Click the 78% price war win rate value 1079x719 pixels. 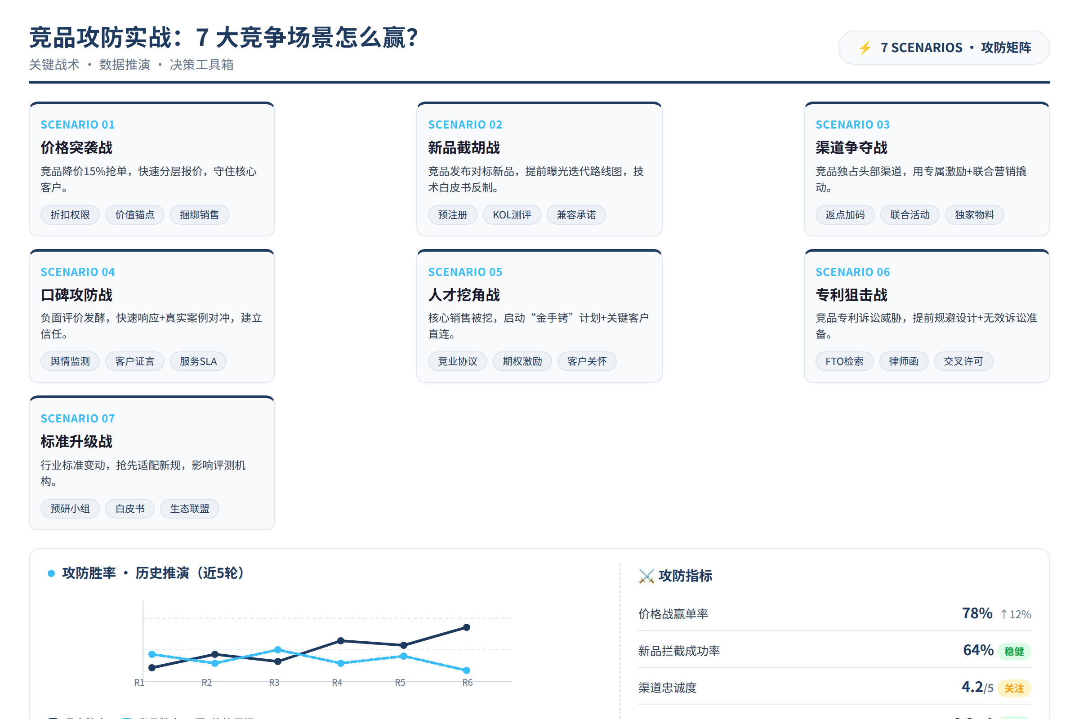[977, 613]
